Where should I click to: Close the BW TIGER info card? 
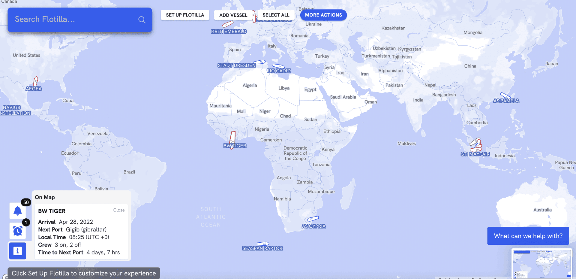(119, 210)
